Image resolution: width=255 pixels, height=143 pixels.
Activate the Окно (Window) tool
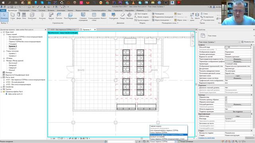(x=24, y=16)
